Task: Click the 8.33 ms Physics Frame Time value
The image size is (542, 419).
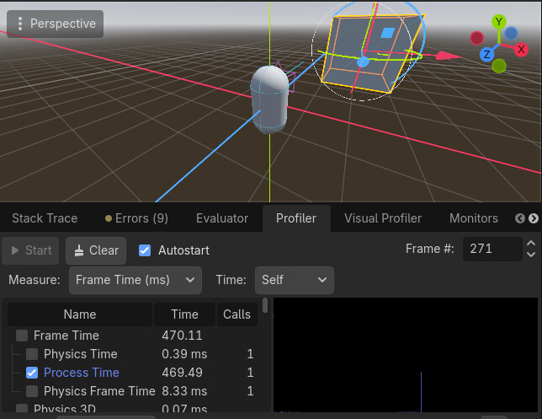Action: [184, 391]
